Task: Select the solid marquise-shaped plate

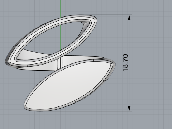Action: pyautogui.click(x=70, y=85)
